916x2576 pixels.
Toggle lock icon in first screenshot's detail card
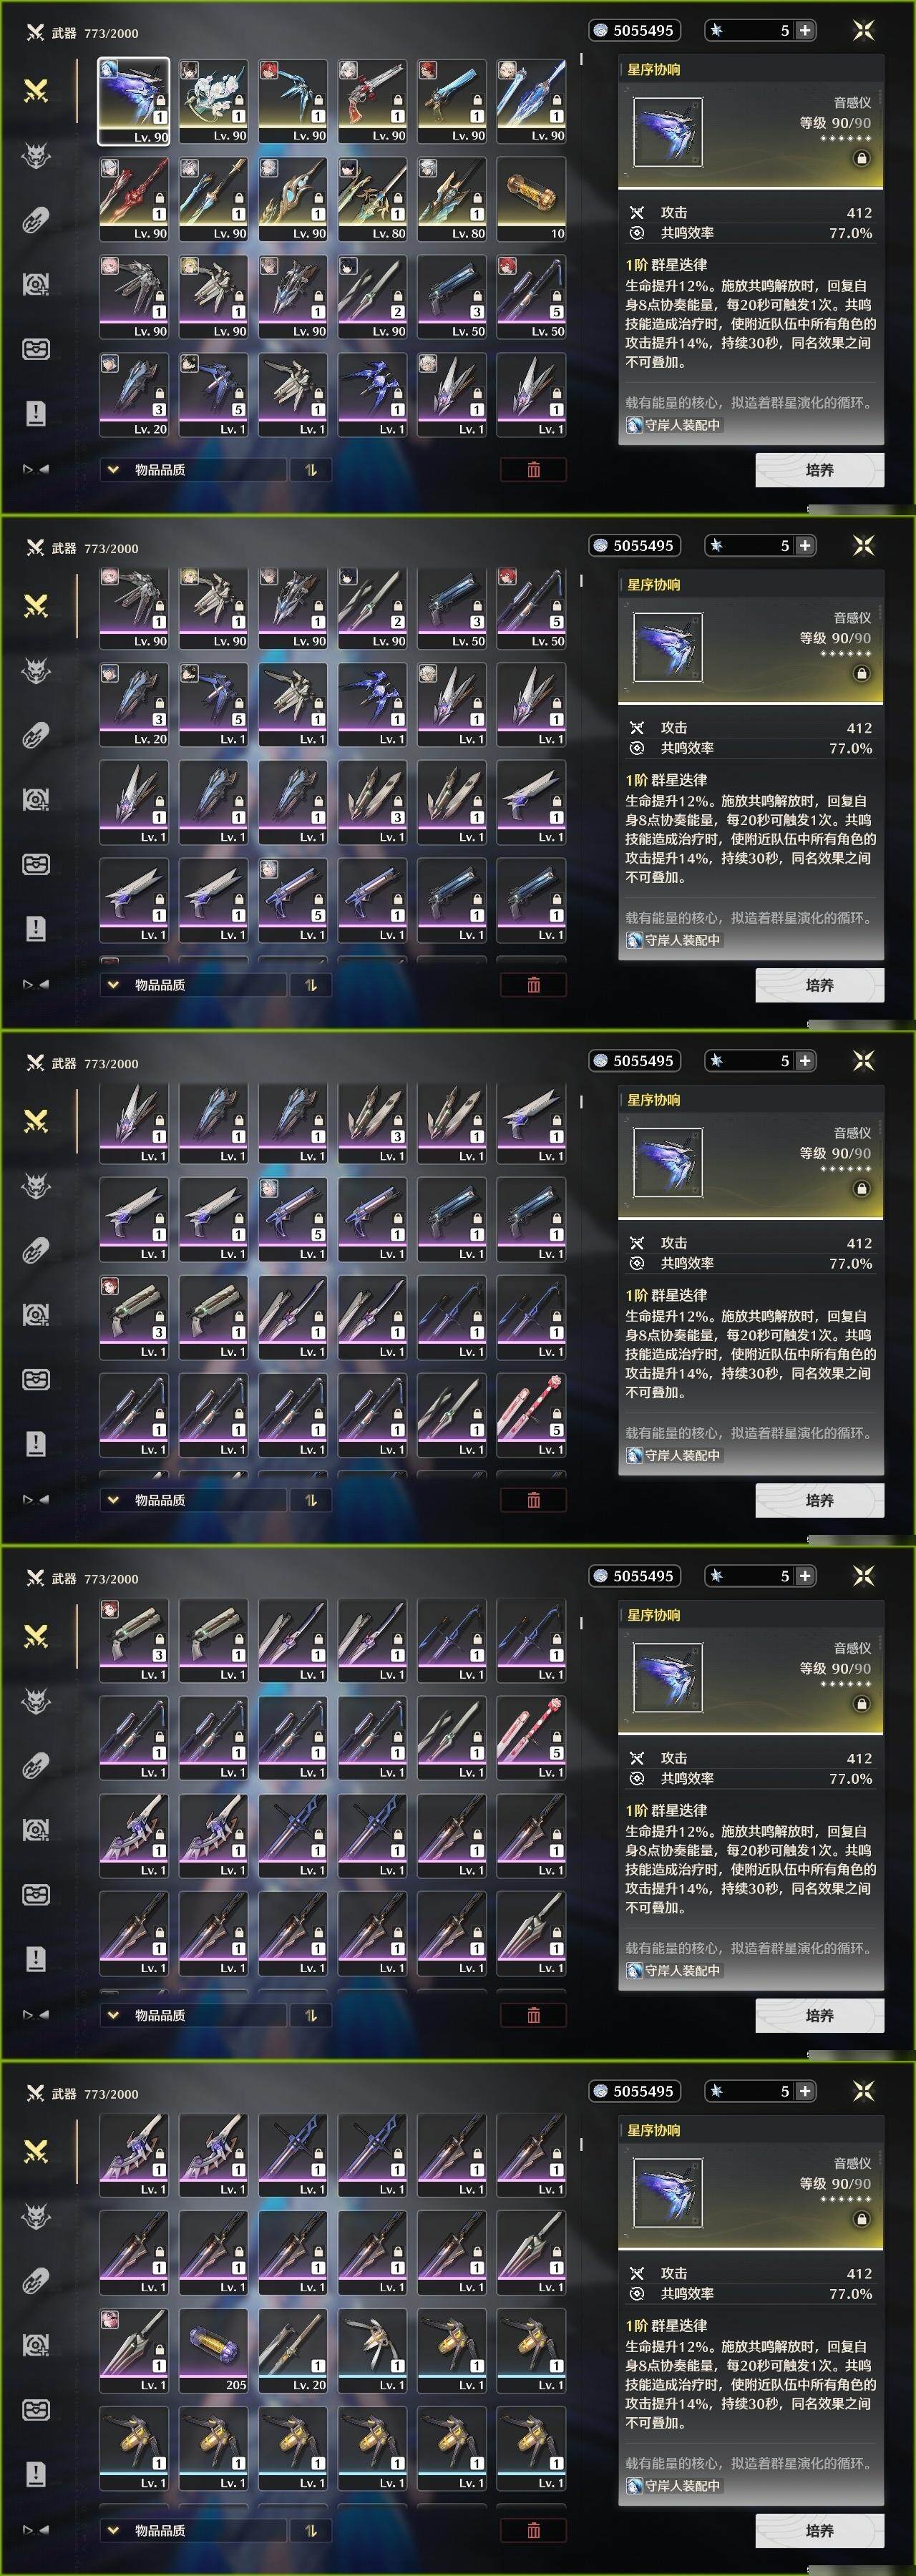coord(861,159)
